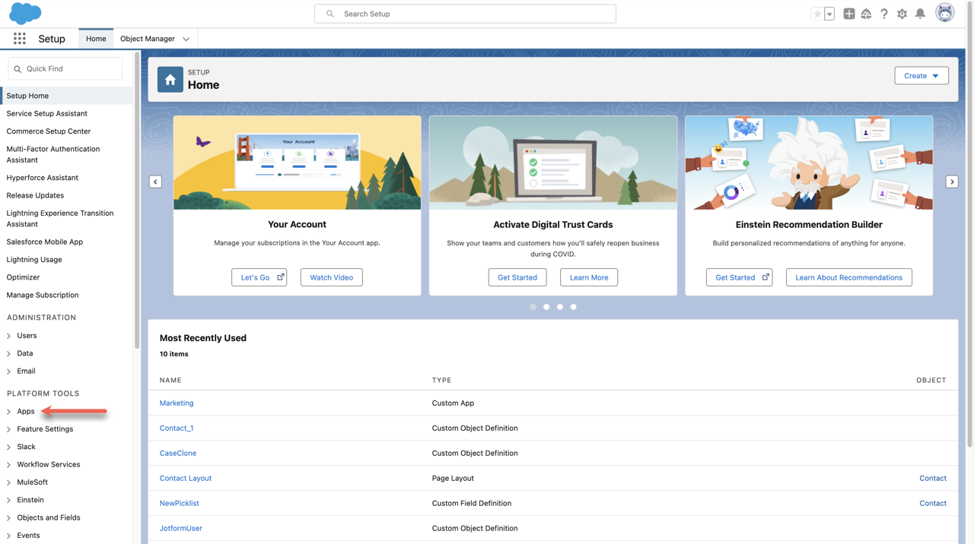Image resolution: width=974 pixels, height=544 pixels.
Task: Open the Object Manager tab dropdown chevron
Action: pos(186,39)
